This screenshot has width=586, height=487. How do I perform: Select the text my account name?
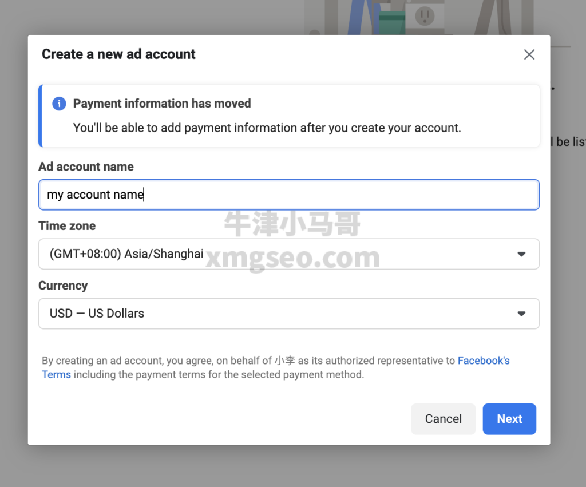(x=94, y=195)
